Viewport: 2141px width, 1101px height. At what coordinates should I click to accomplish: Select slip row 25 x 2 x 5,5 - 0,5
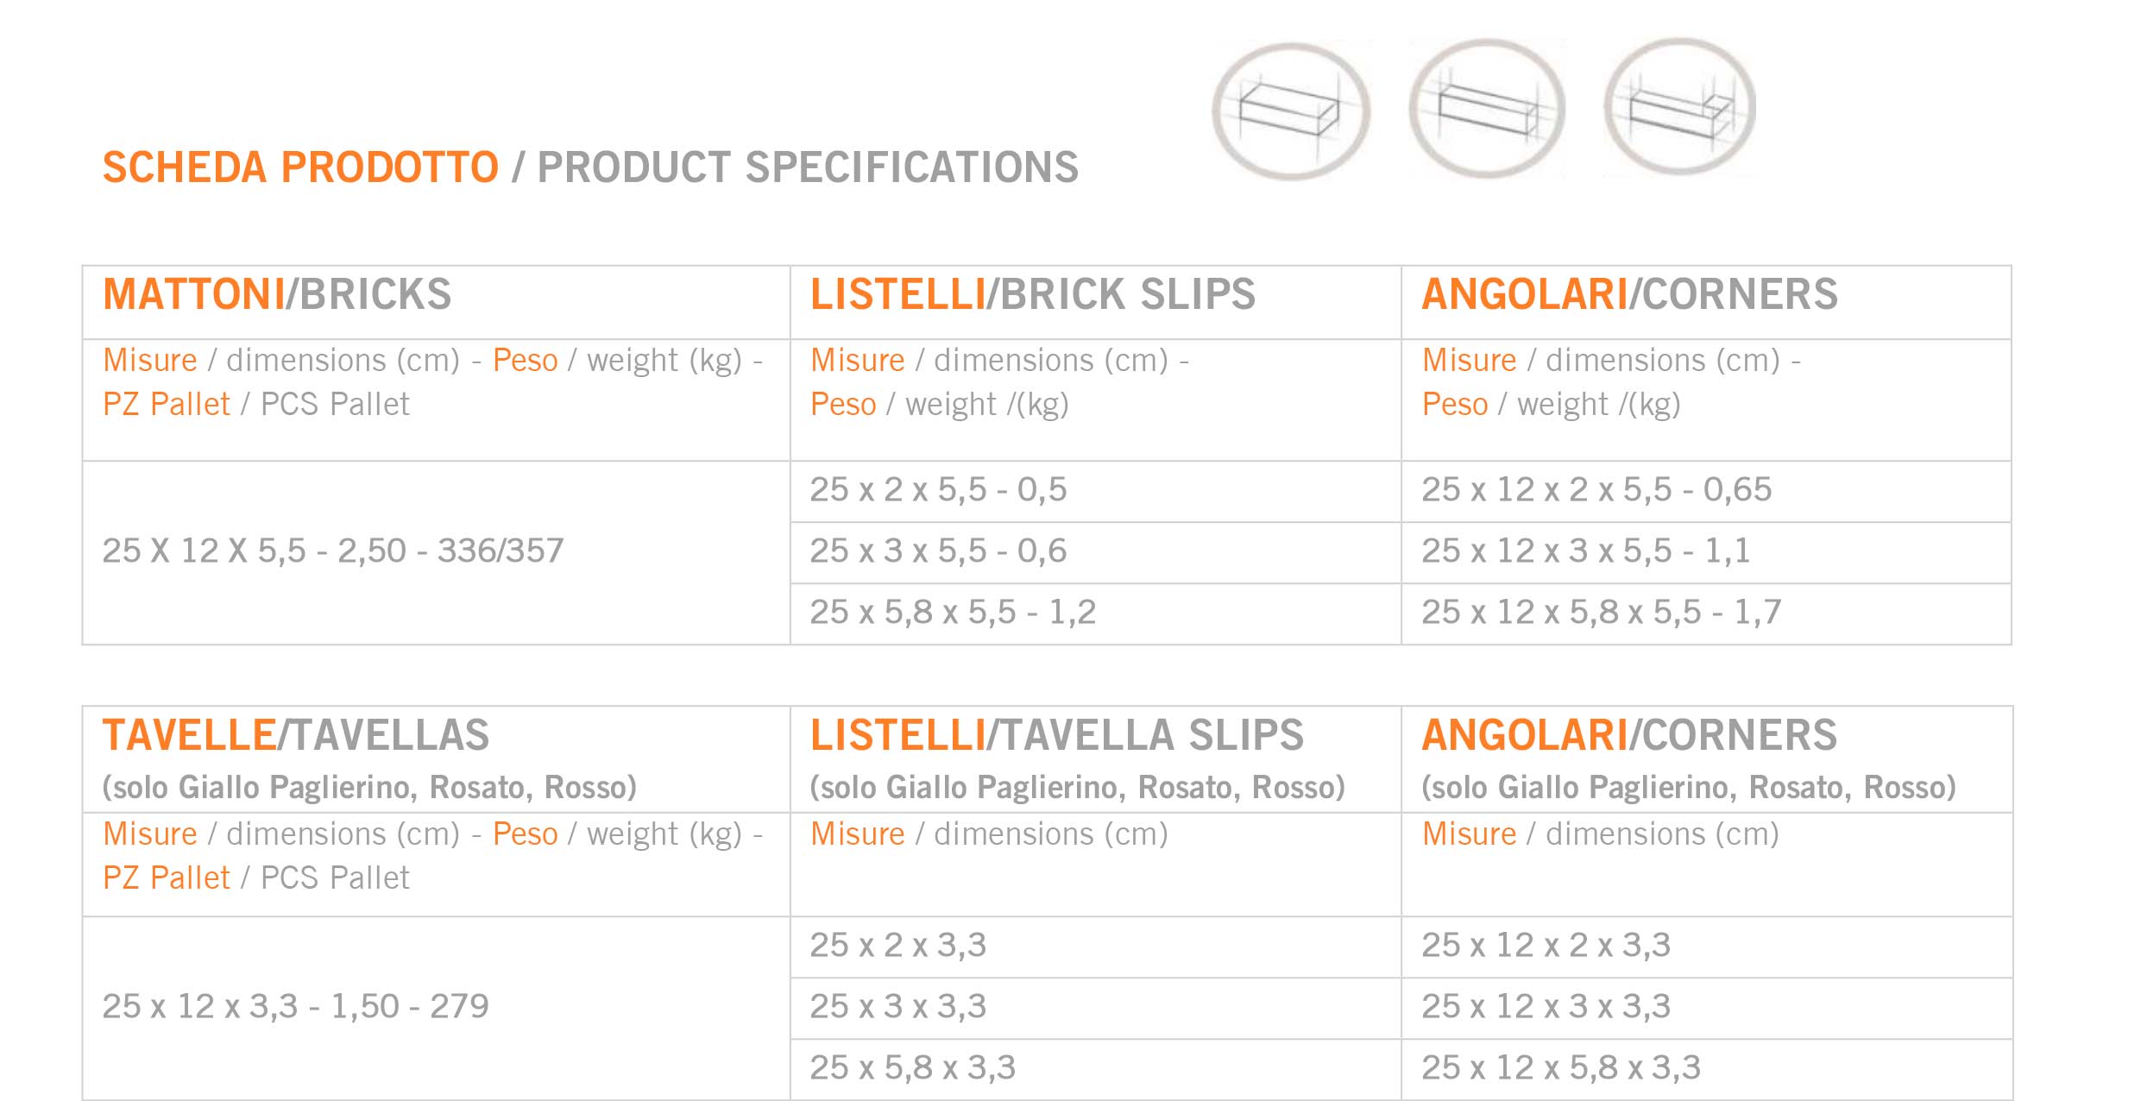click(1095, 491)
